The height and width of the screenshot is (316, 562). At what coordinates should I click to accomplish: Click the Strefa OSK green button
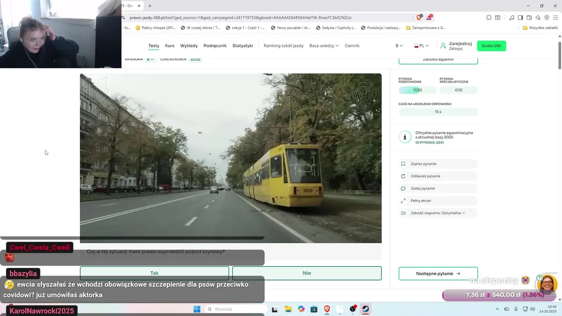[x=491, y=46]
